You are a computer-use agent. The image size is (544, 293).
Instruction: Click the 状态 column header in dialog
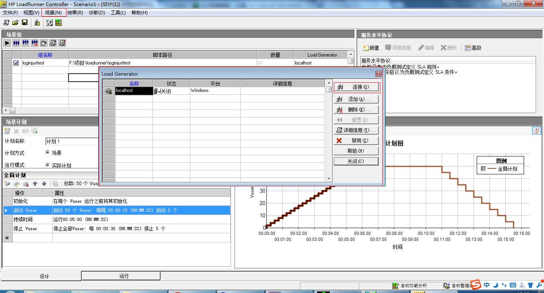pyautogui.click(x=171, y=84)
